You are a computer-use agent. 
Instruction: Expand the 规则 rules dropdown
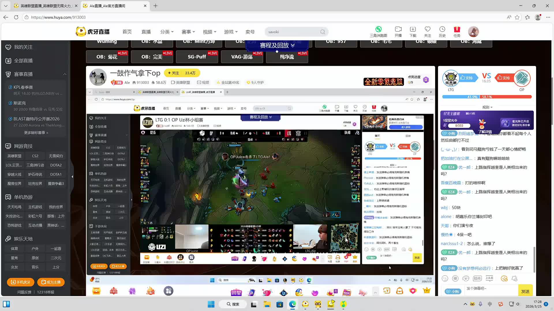(x=487, y=107)
